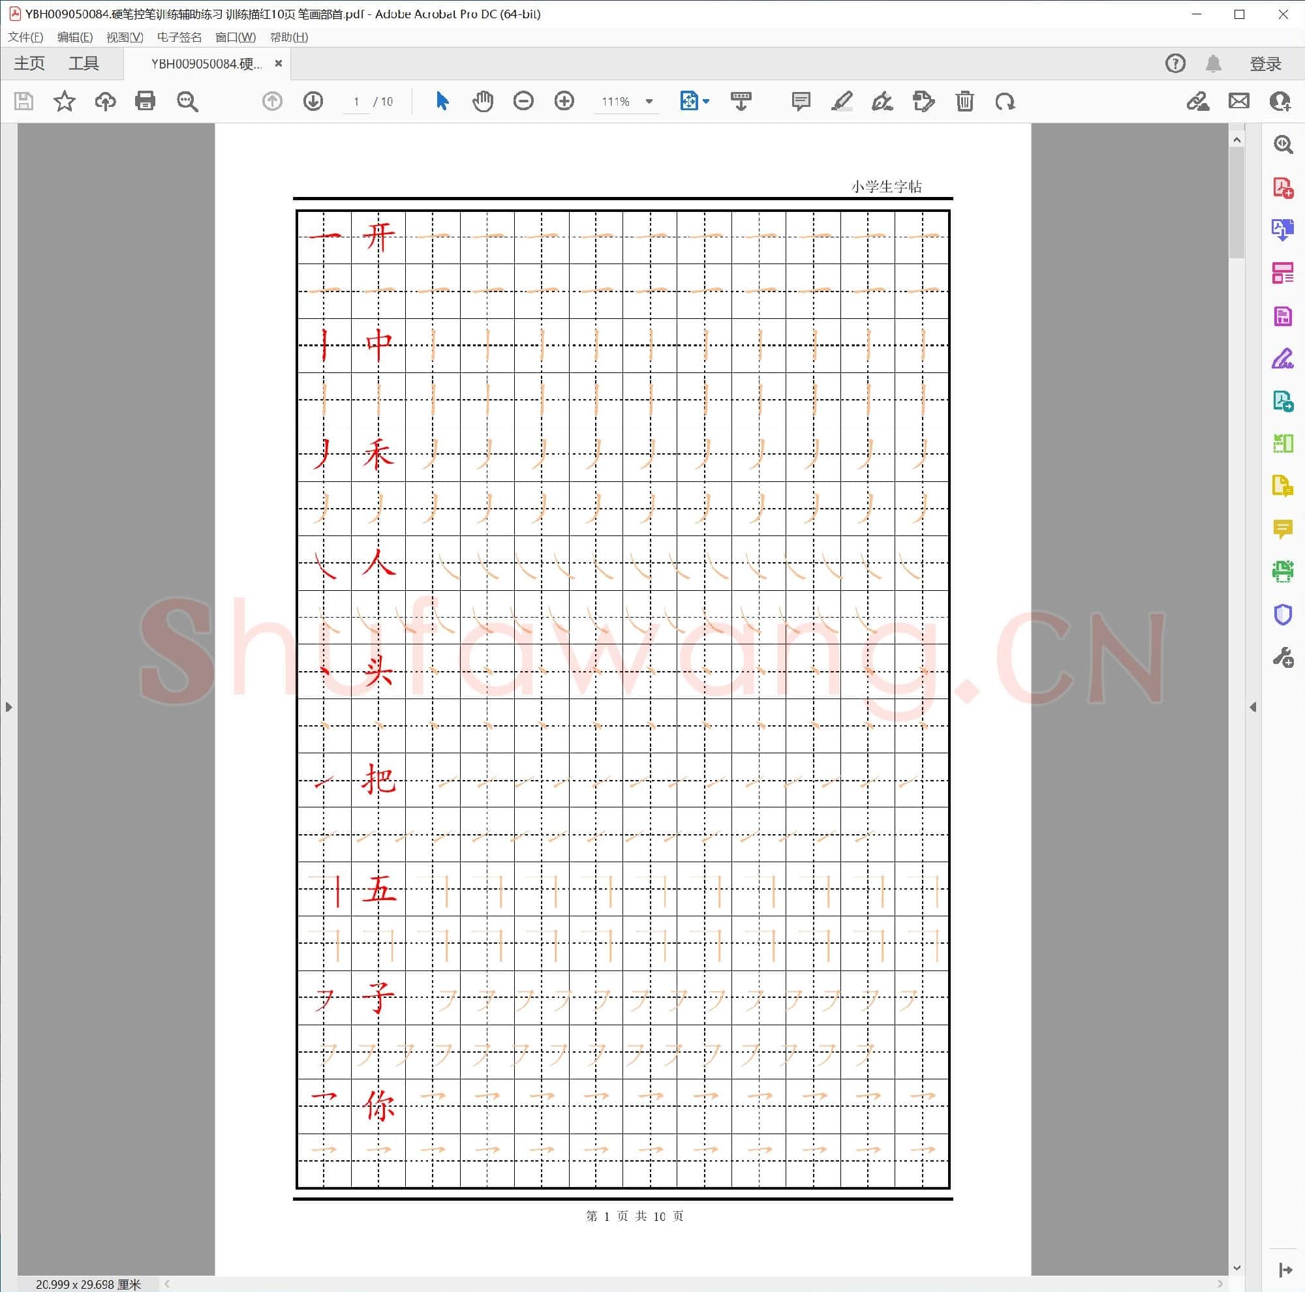Screen dimensions: 1305x1292
Task: Toggle the Selection arrow tool
Action: pyautogui.click(x=442, y=101)
